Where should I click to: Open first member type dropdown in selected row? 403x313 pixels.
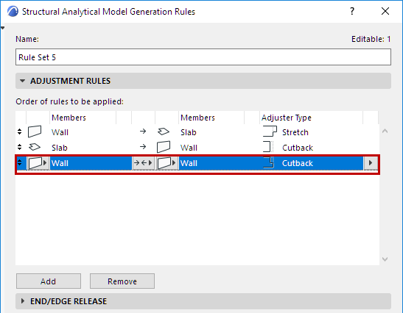pyautogui.click(x=38, y=163)
